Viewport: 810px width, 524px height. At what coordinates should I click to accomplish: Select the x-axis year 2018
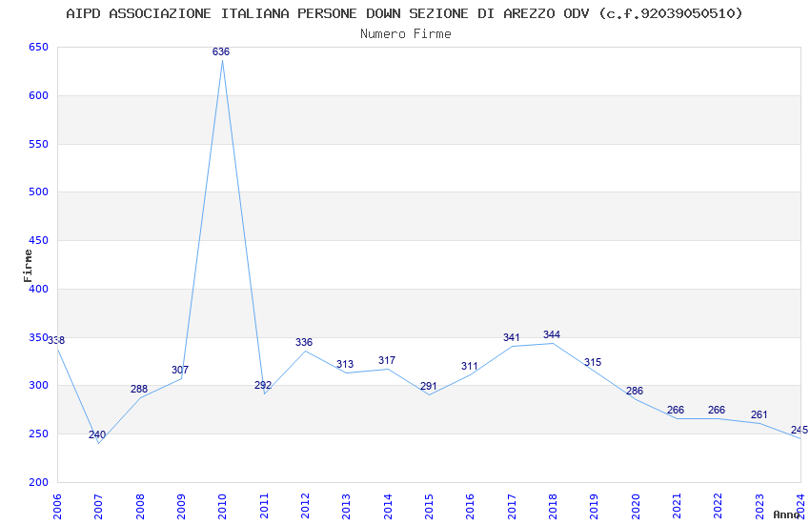(x=553, y=506)
